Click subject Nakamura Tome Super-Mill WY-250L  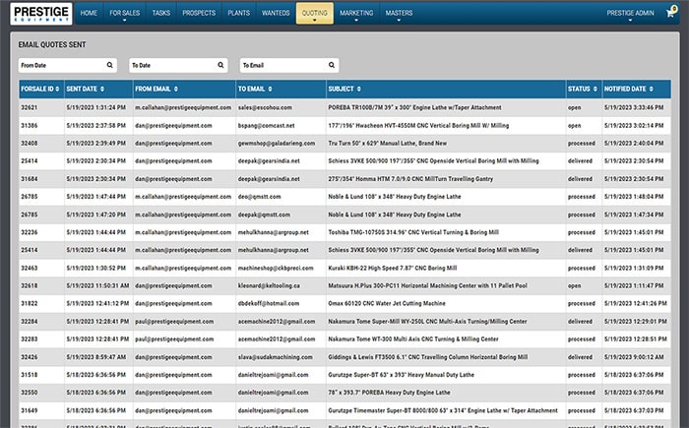pos(427,322)
